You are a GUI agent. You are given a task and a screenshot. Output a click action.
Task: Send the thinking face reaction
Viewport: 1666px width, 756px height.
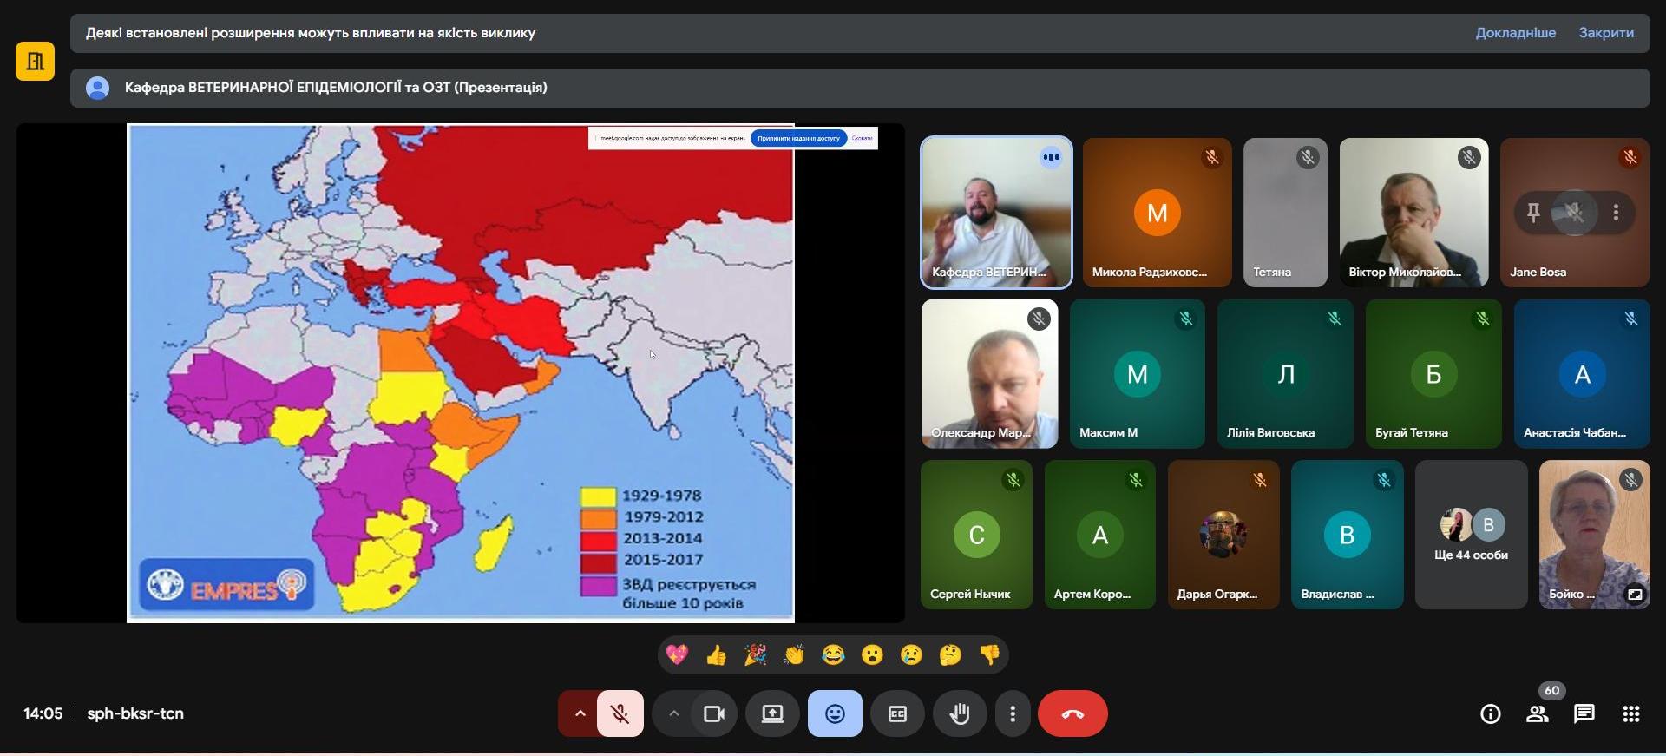click(x=950, y=654)
